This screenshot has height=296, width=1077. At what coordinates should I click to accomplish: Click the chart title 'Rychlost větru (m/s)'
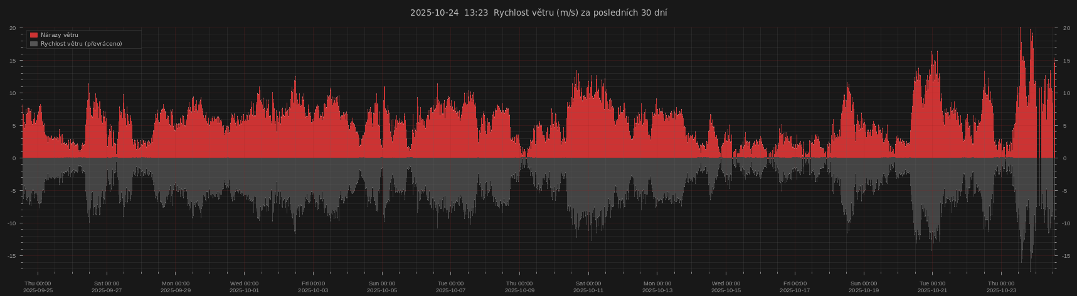[538, 13]
